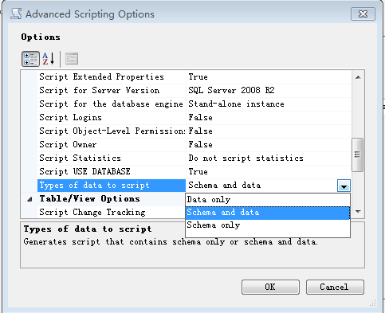Confirm settings with the OK button

point(270,287)
